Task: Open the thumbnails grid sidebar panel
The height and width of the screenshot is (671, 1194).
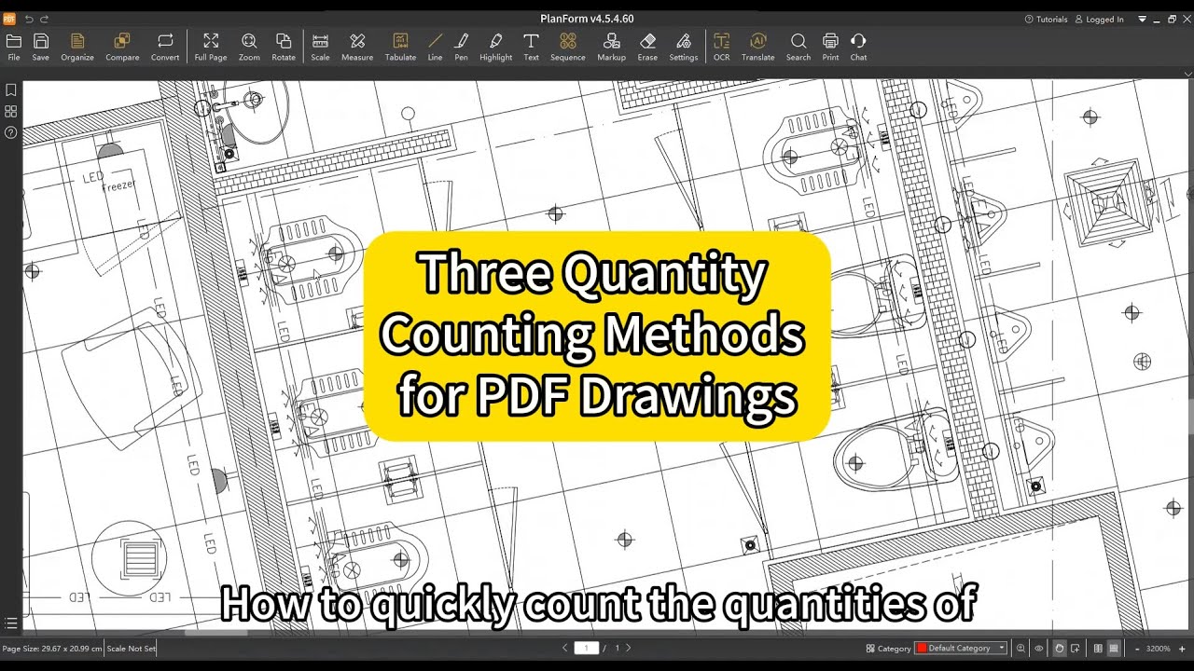Action: tap(11, 112)
